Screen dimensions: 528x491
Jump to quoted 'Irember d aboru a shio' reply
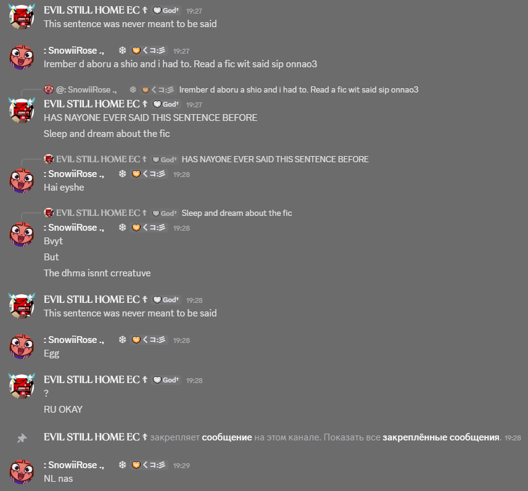coord(299,90)
